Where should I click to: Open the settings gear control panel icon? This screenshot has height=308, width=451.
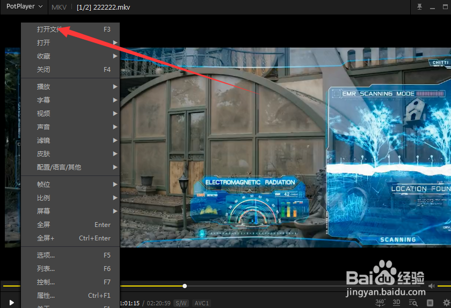(446, 303)
